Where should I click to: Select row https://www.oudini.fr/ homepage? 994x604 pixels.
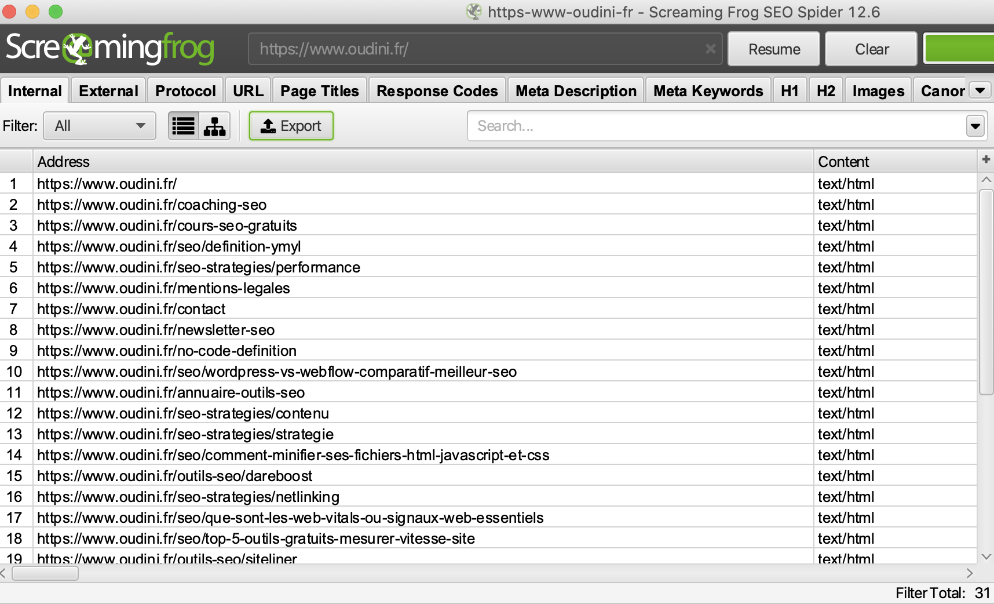pyautogui.click(x=488, y=184)
